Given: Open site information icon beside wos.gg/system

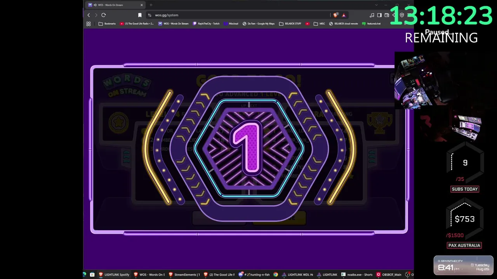Looking at the screenshot, I should [149, 15].
